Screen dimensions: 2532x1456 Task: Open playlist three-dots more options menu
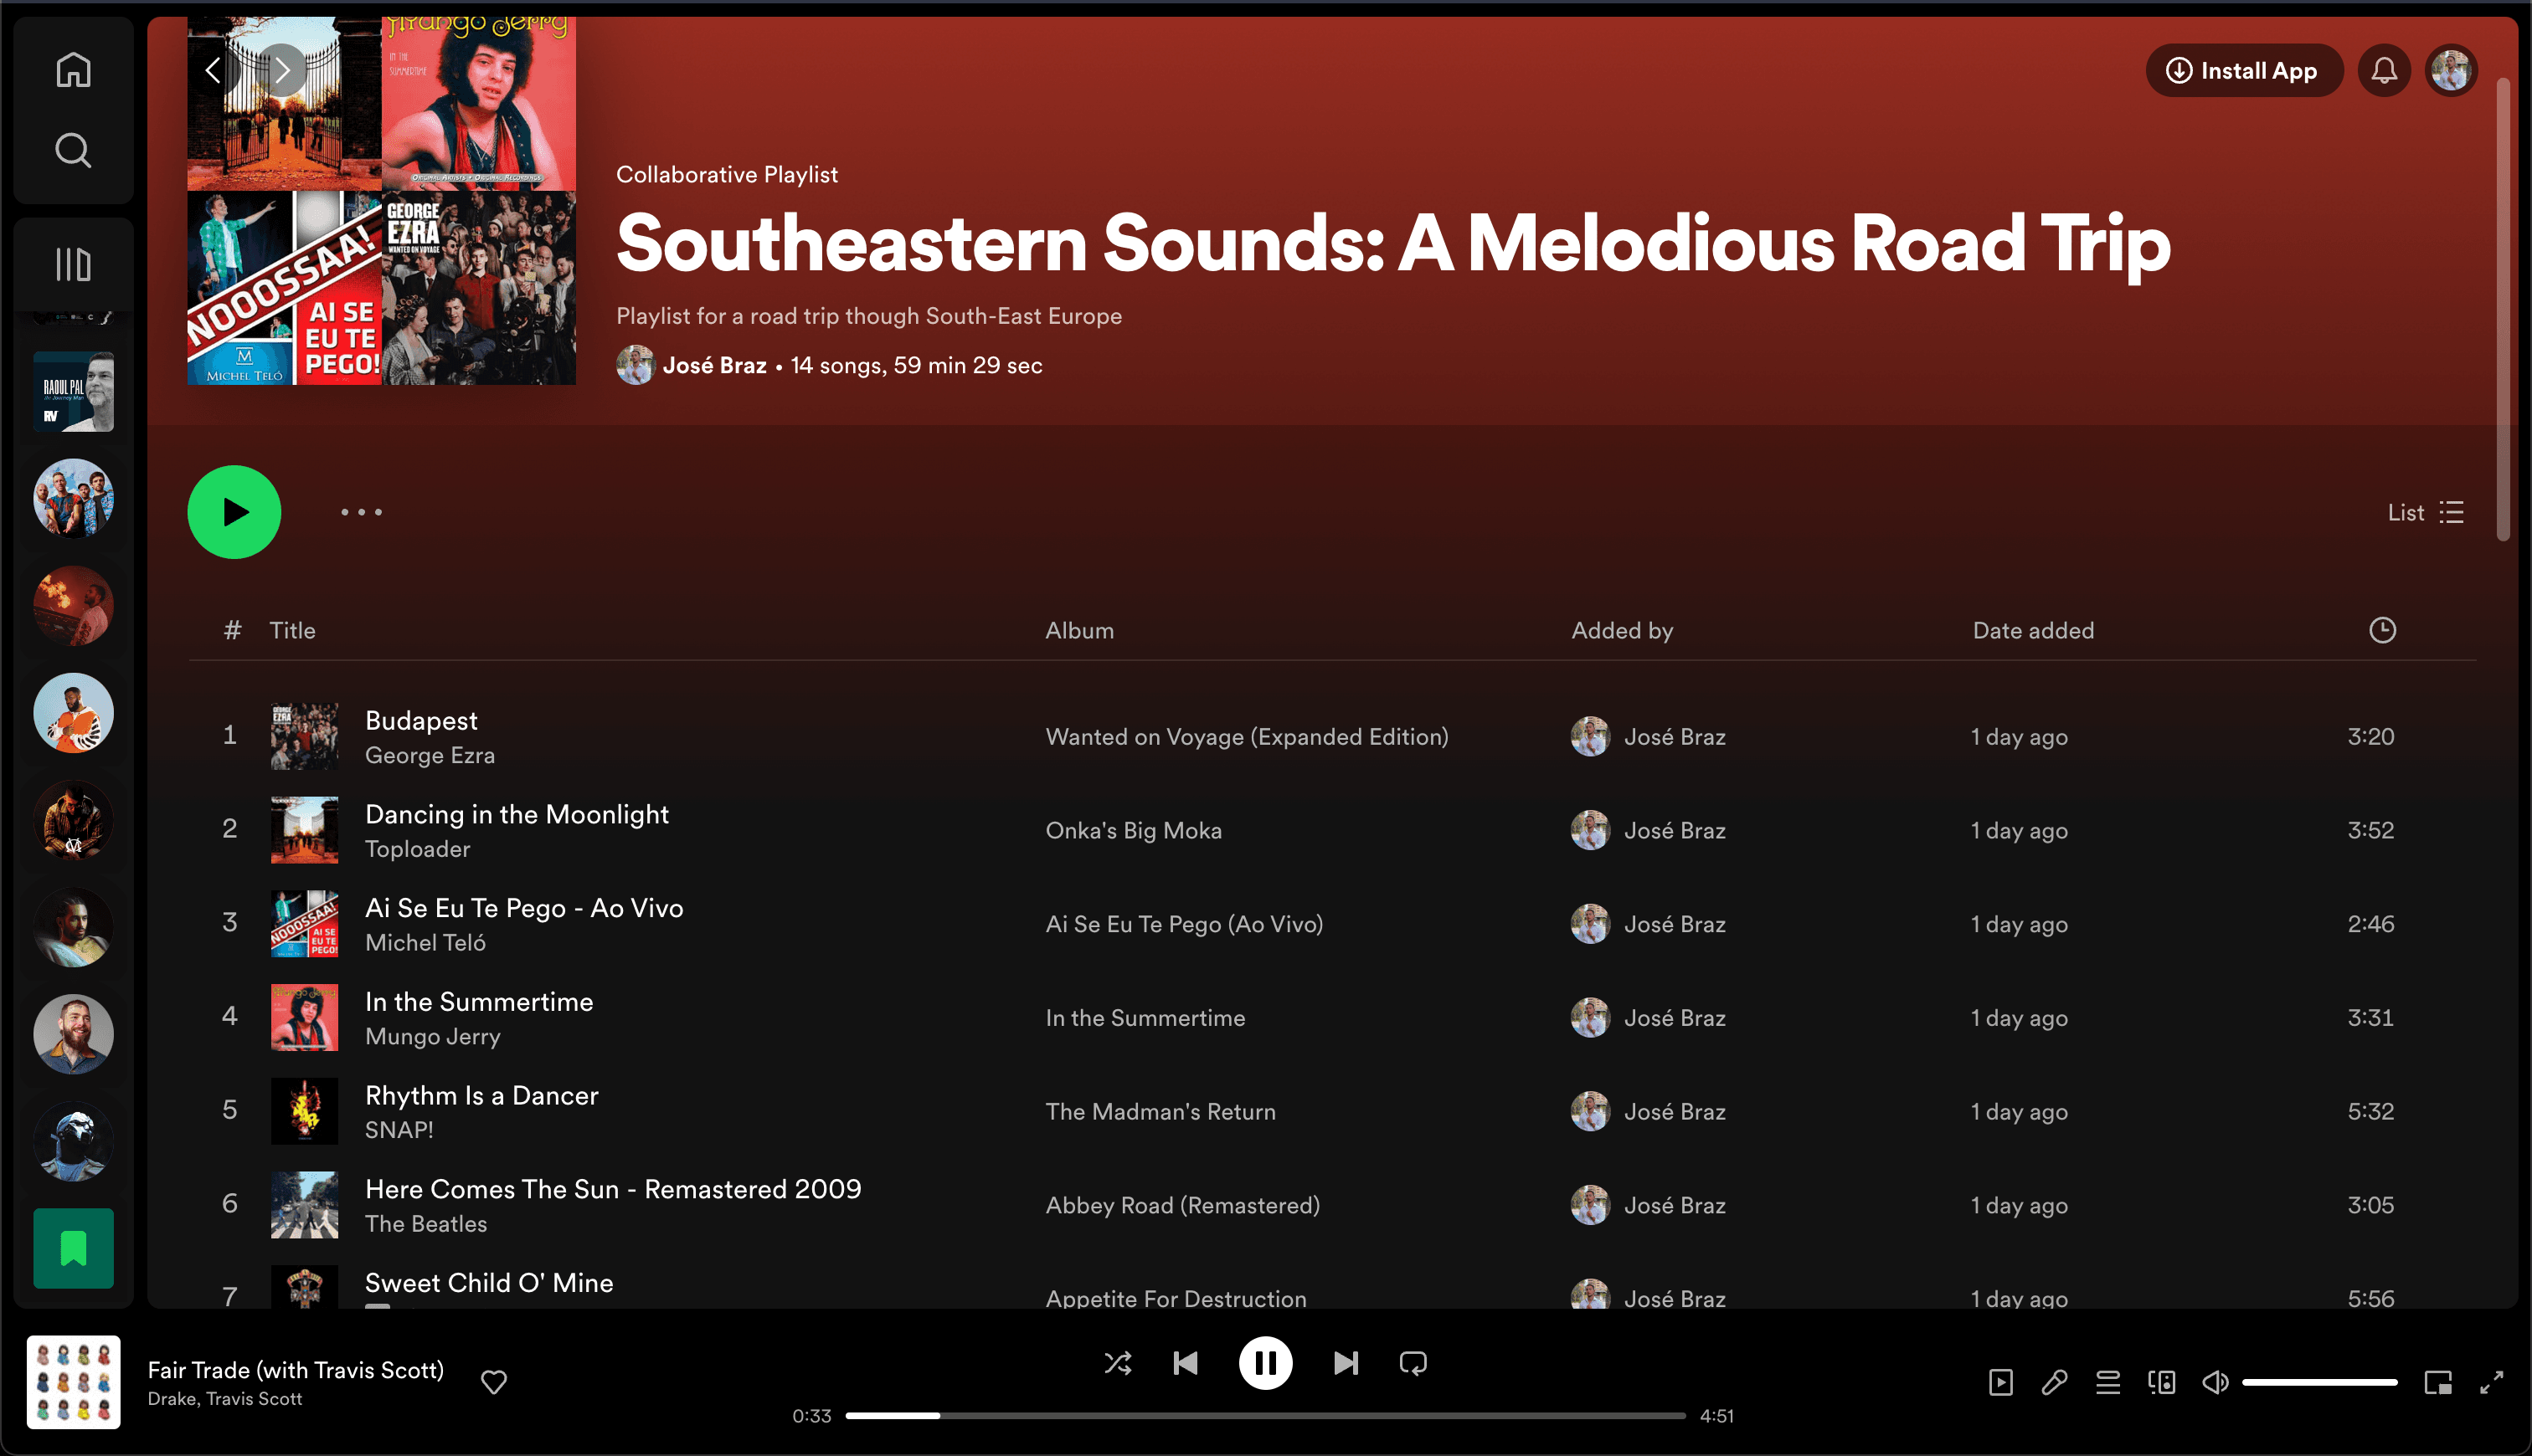361,513
